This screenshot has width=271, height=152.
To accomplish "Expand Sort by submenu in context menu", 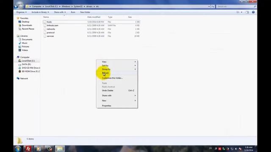I will tap(117, 65).
